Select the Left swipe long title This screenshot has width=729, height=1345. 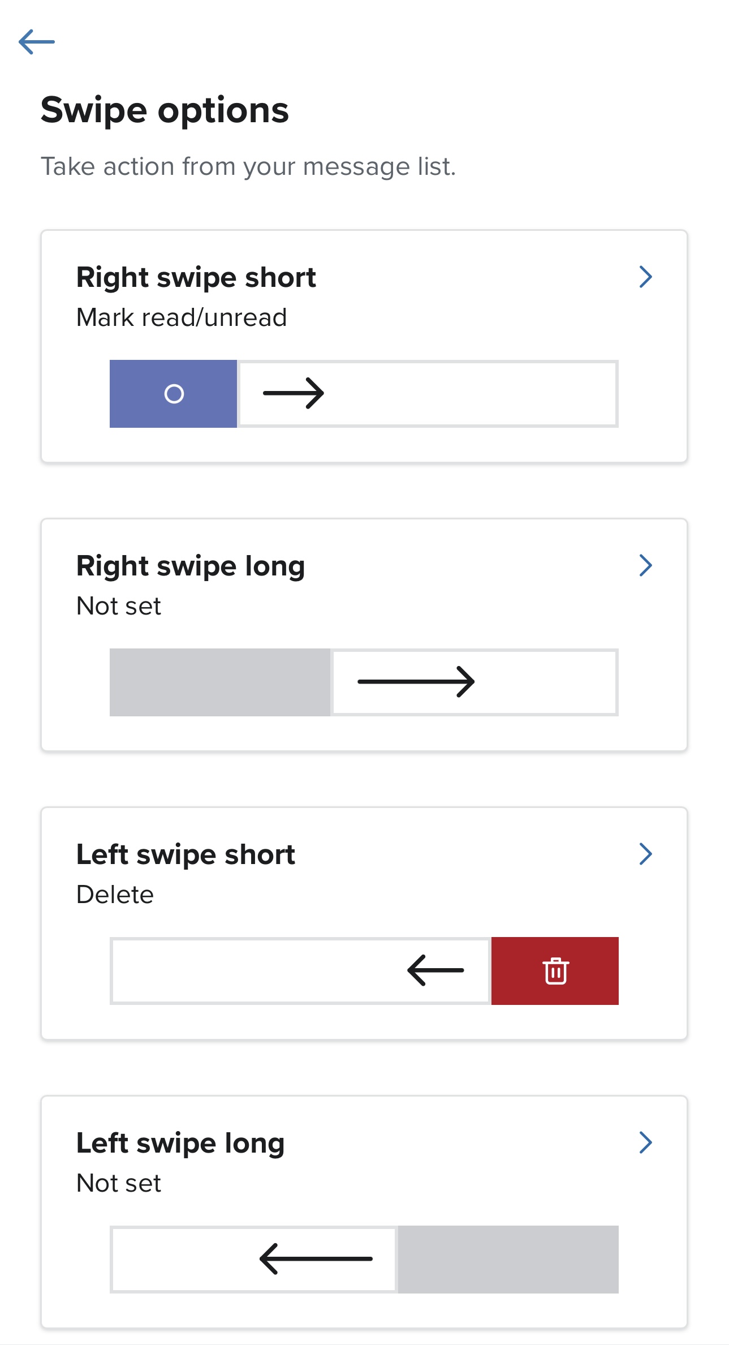(x=180, y=1143)
